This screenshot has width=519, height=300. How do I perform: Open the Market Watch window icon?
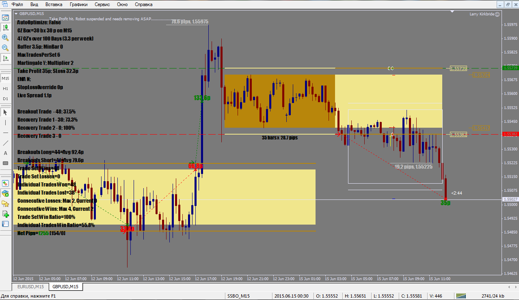(x=5, y=183)
